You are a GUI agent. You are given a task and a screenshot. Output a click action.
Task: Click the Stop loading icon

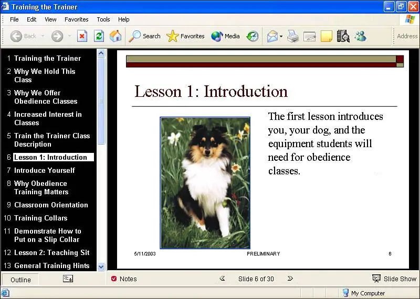pyautogui.click(x=82, y=36)
